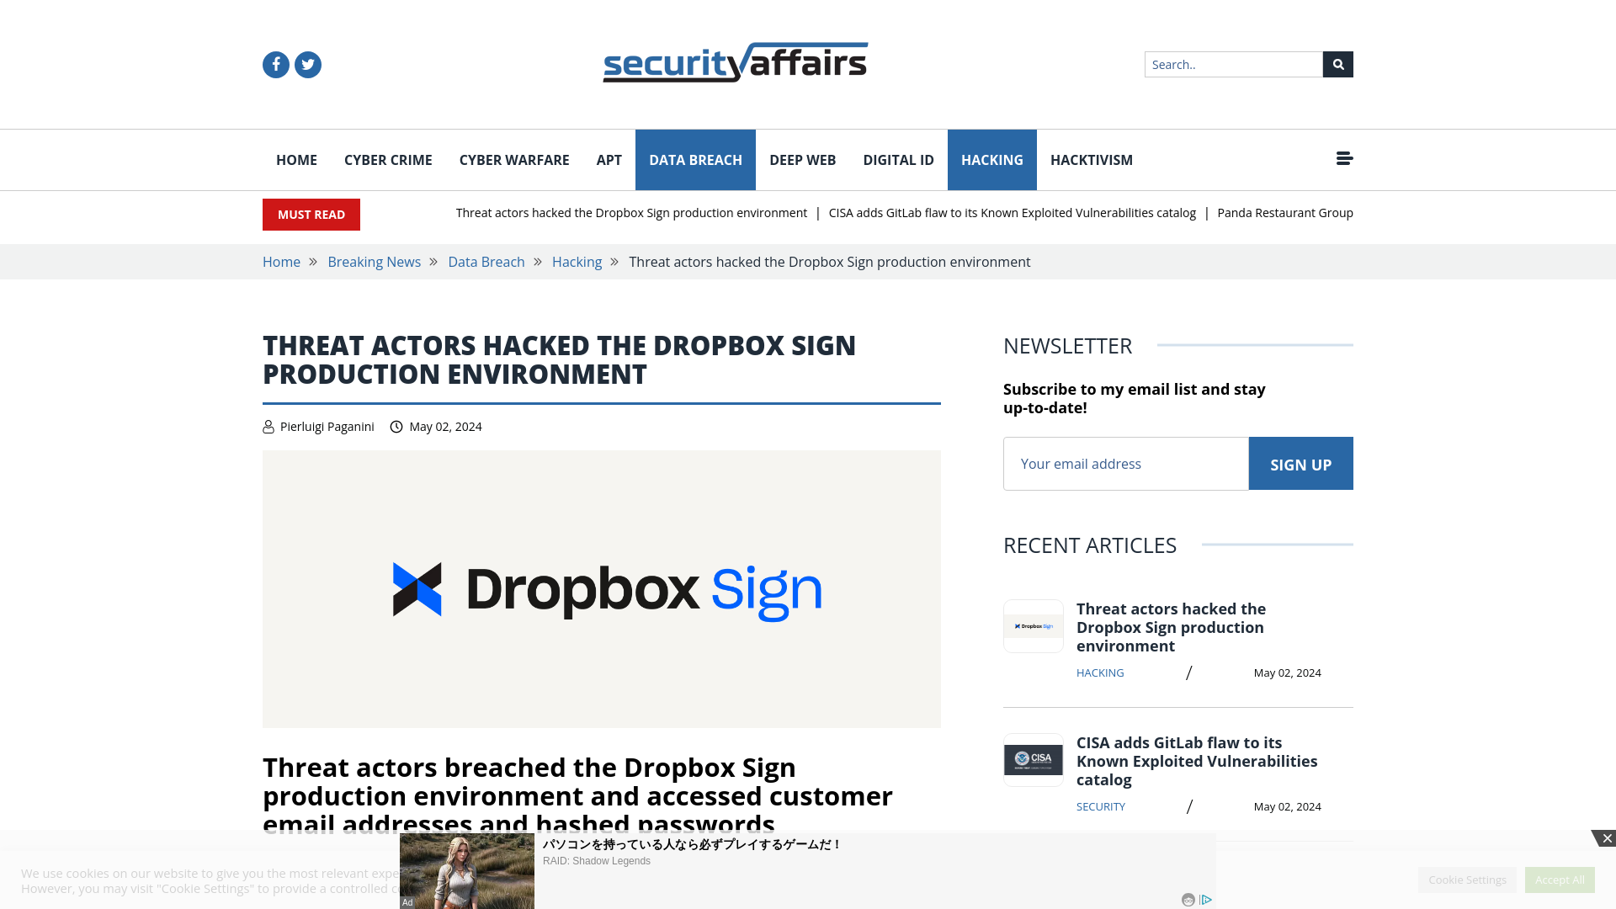
Task: Click on the Hacking breadcrumb link
Action: point(576,261)
